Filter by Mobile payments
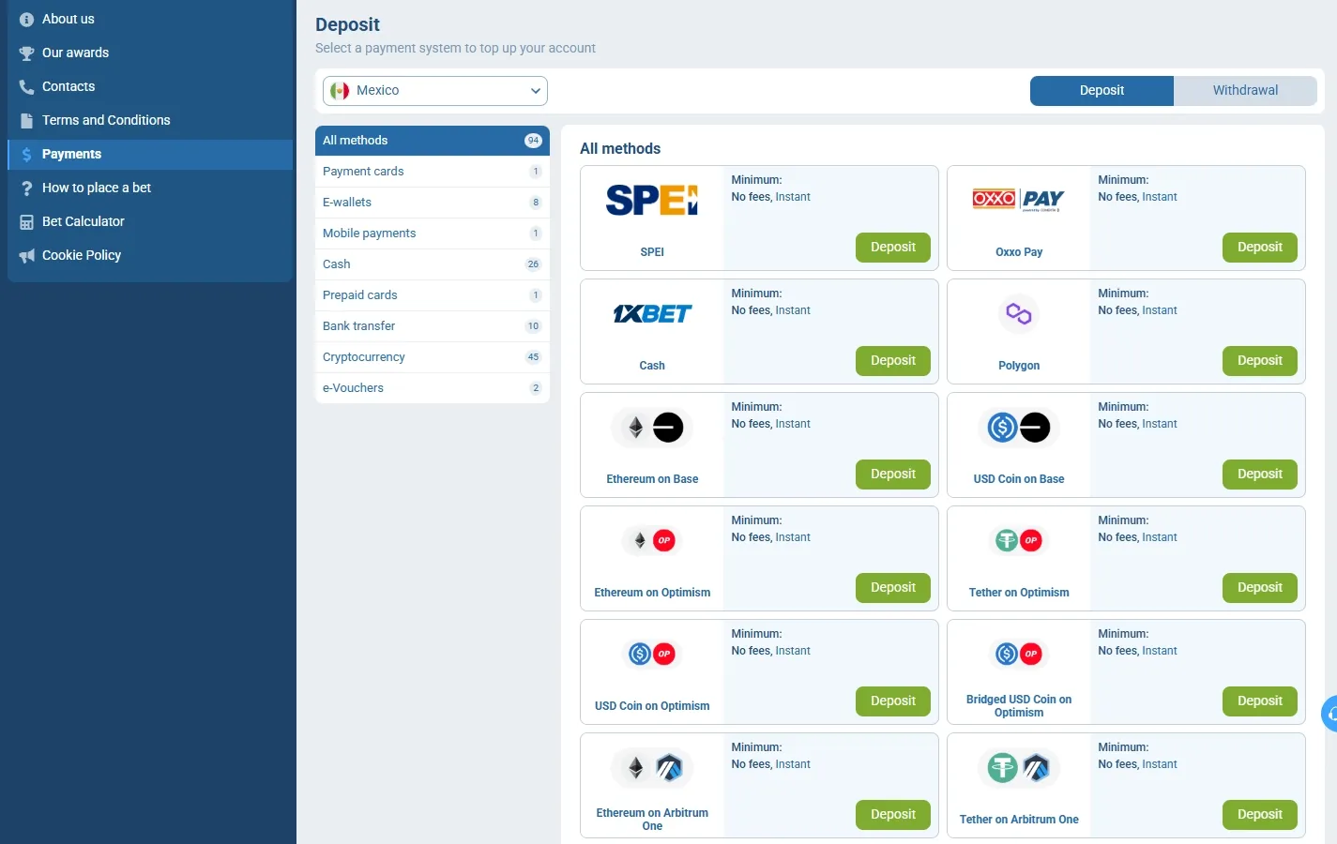 [x=433, y=234]
